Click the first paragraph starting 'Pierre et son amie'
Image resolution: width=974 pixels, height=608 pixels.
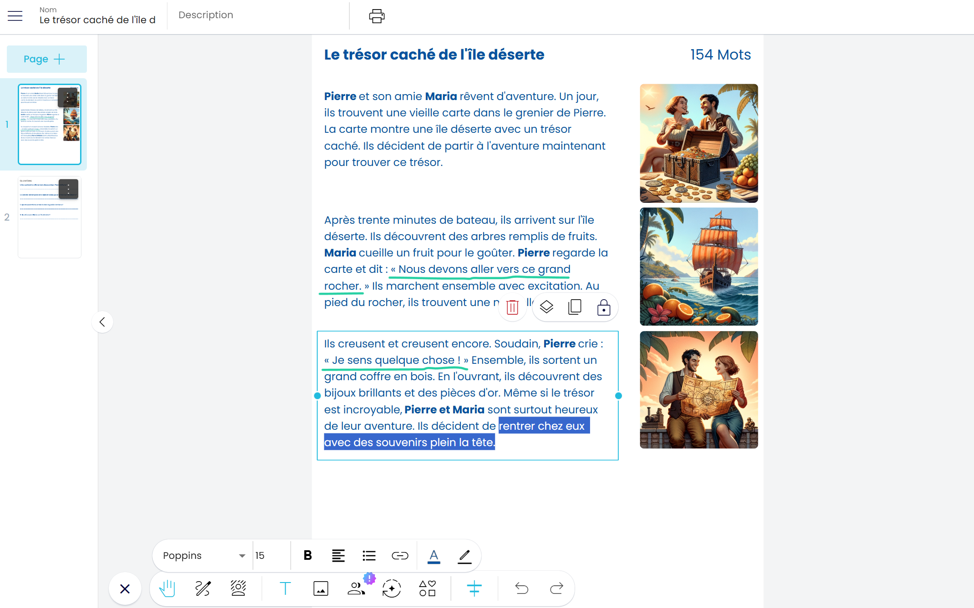(465, 129)
